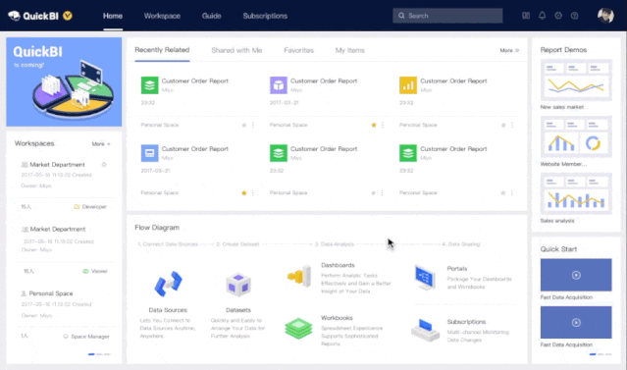The height and width of the screenshot is (370, 627).
Task: Expand Workspaces More list
Action: pos(101,143)
